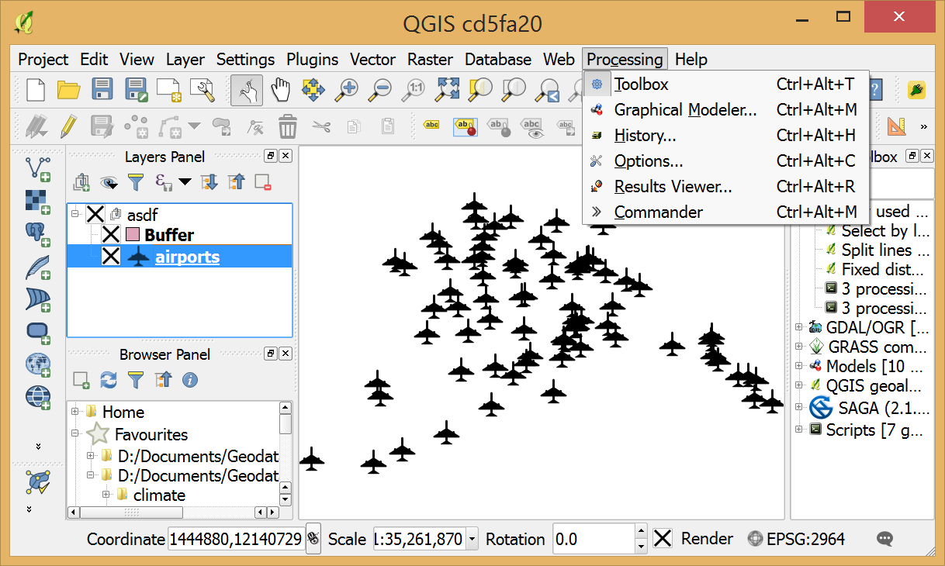Viewport: 945px width, 566px height.
Task: Float the Layers Panel with its dock button
Action: click(x=270, y=156)
